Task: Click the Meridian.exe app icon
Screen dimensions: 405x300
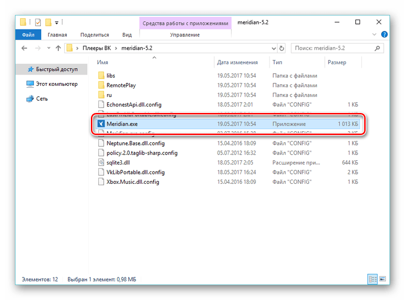Action: [x=101, y=124]
